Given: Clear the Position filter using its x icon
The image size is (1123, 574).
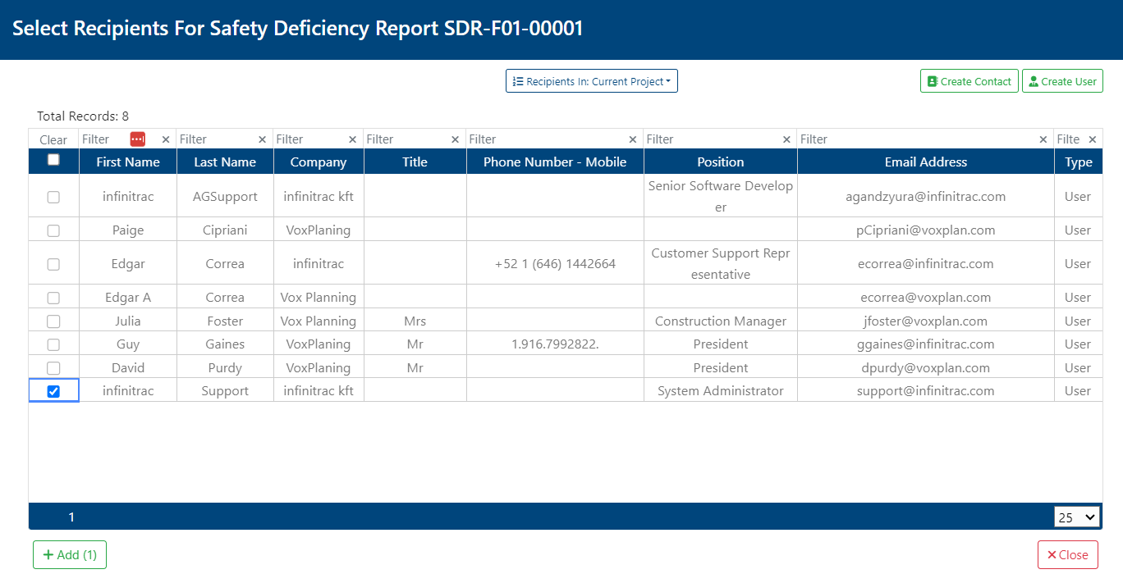Looking at the screenshot, I should [787, 139].
